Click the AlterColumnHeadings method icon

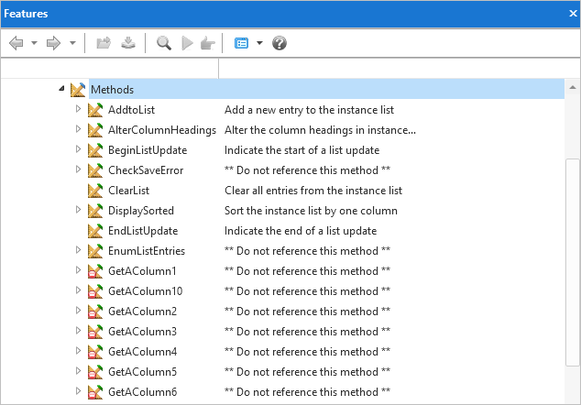point(95,130)
